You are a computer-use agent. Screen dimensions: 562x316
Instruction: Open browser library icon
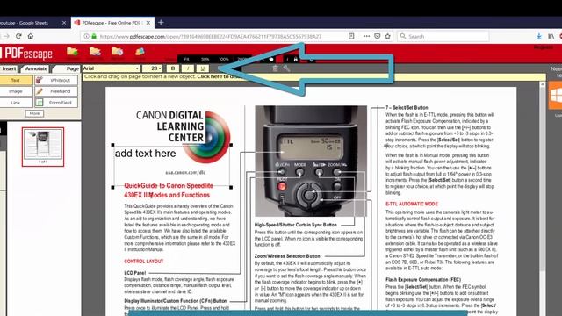[551, 36]
